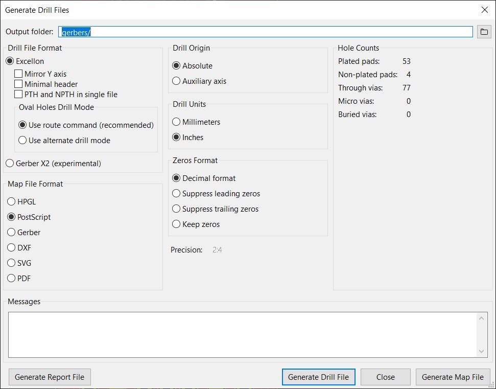Check PTH and NPTH in single file

pyautogui.click(x=18, y=95)
